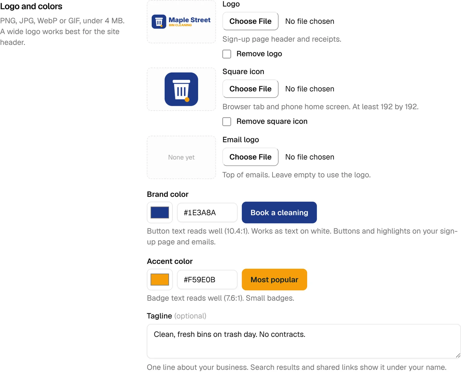
Task: Choose a file for the Email logo
Action: click(x=250, y=157)
